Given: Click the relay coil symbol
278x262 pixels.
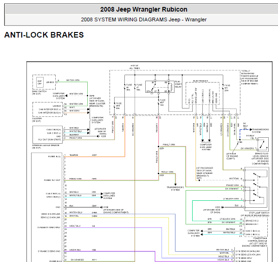Looking at the screenshot, I should coord(170,87).
